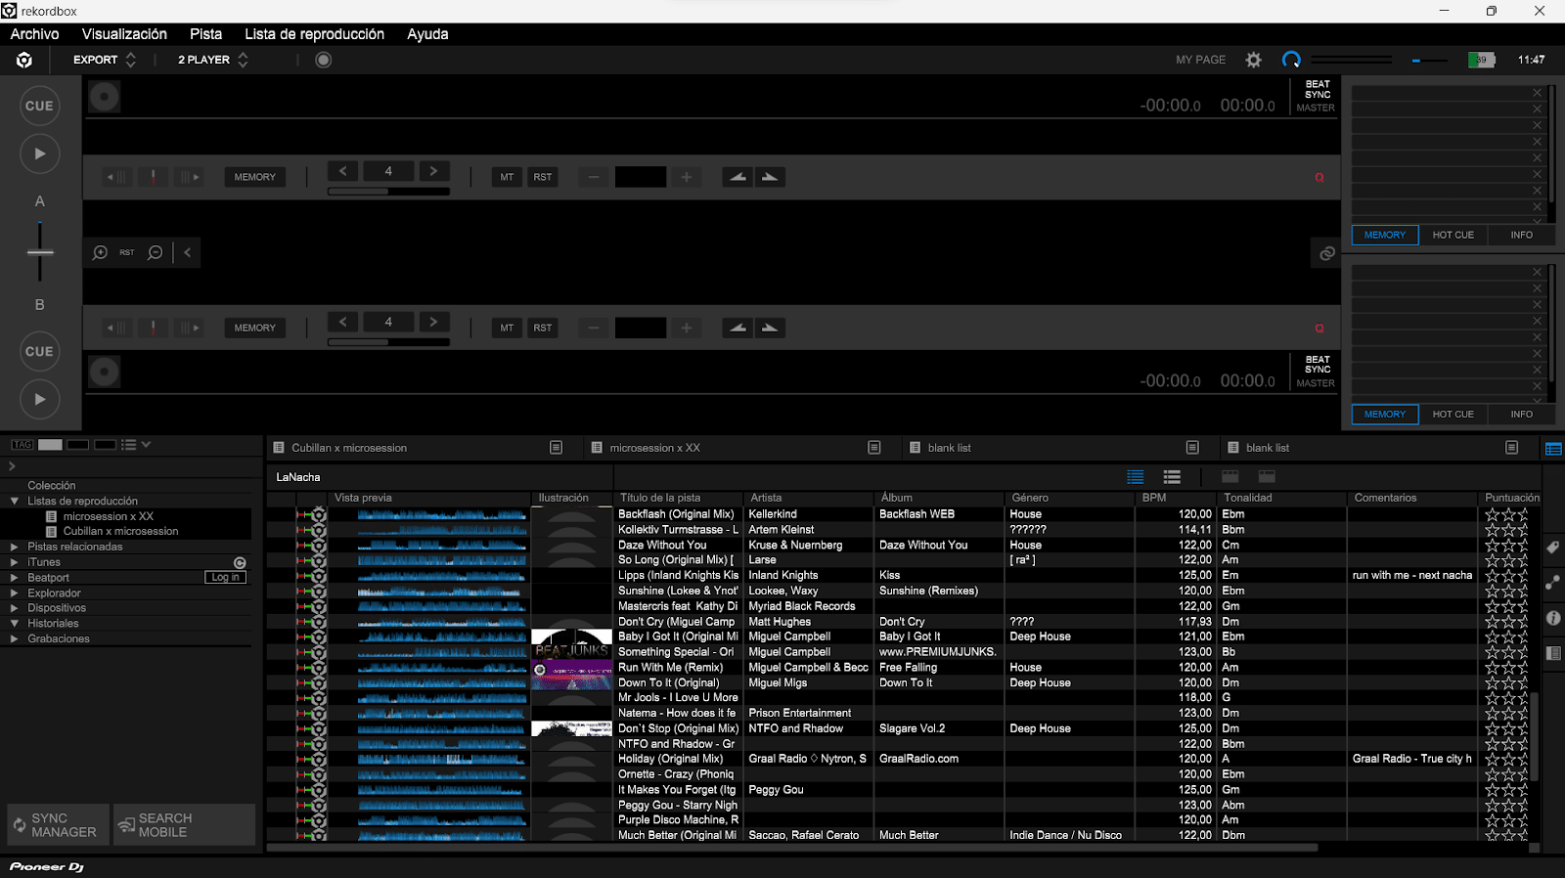Switch to HOT CUE tab on deck A
1565x878 pixels.
click(x=1453, y=235)
